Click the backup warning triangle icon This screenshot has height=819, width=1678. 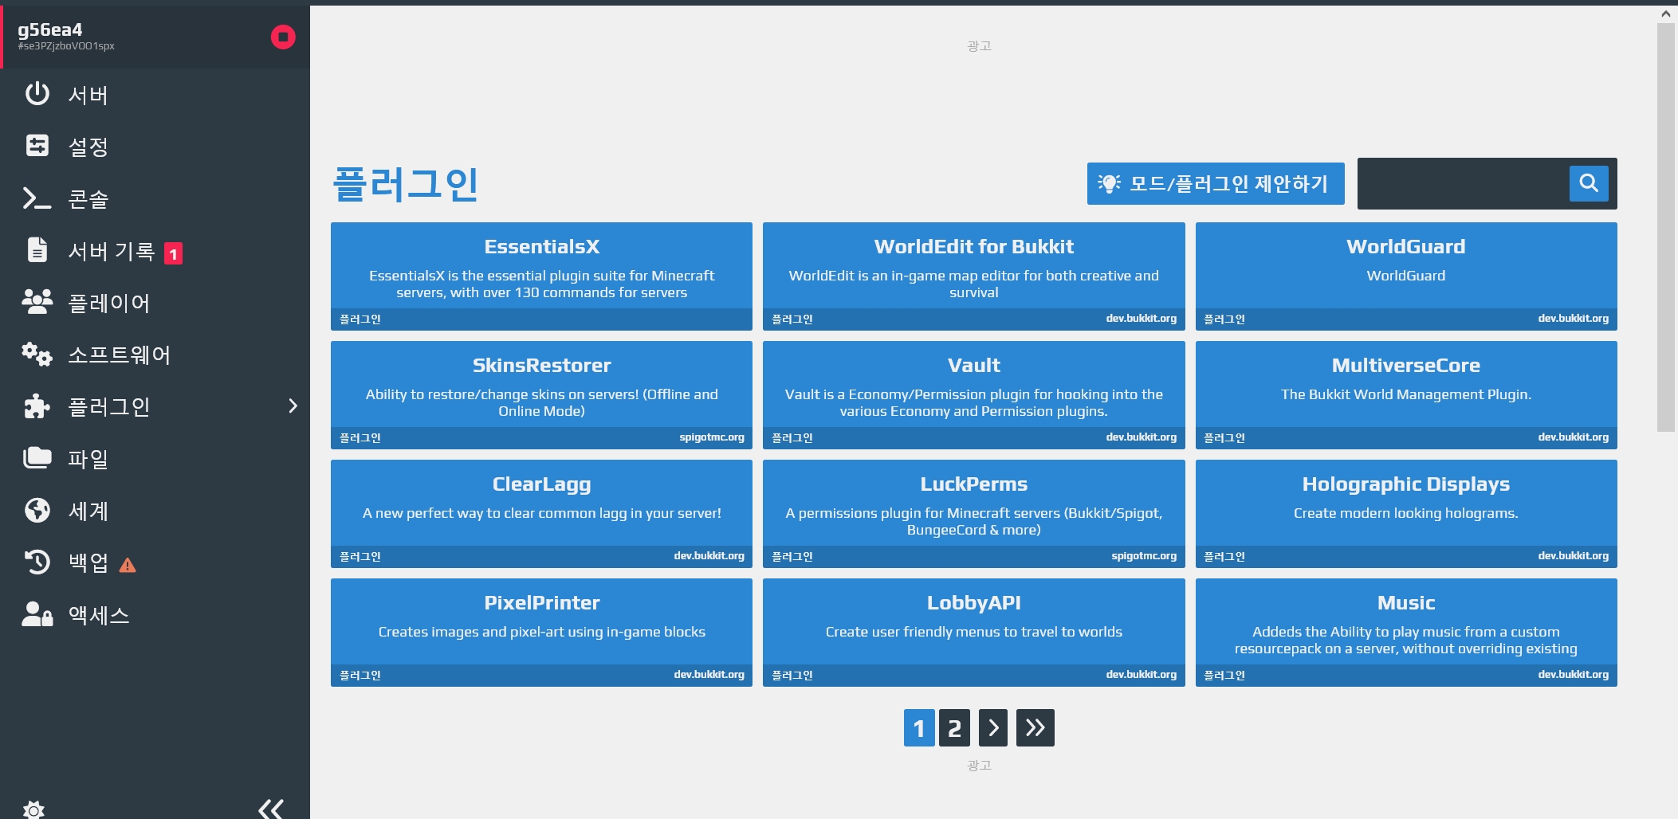[128, 565]
